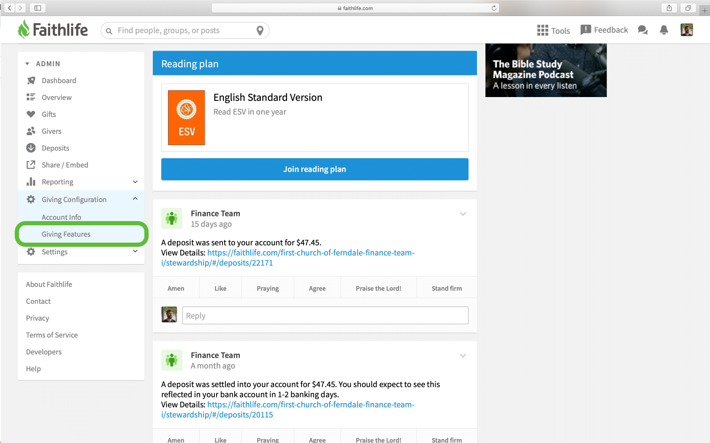Click the Feedback speech bubble icon

click(585, 30)
